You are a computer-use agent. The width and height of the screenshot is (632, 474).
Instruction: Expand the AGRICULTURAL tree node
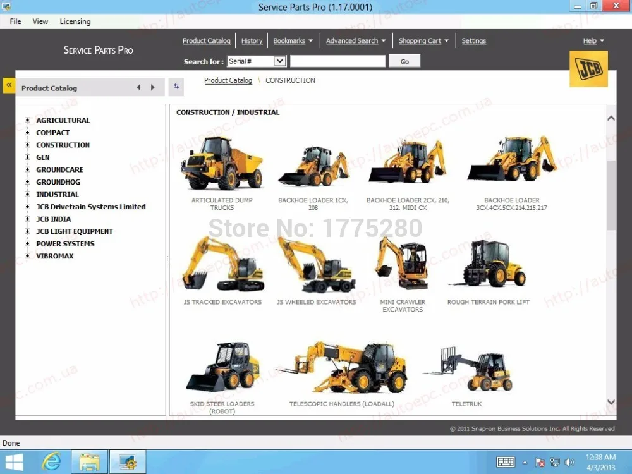[x=27, y=120]
